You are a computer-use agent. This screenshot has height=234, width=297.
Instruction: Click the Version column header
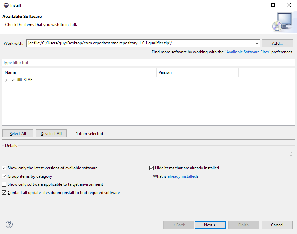(x=197, y=72)
